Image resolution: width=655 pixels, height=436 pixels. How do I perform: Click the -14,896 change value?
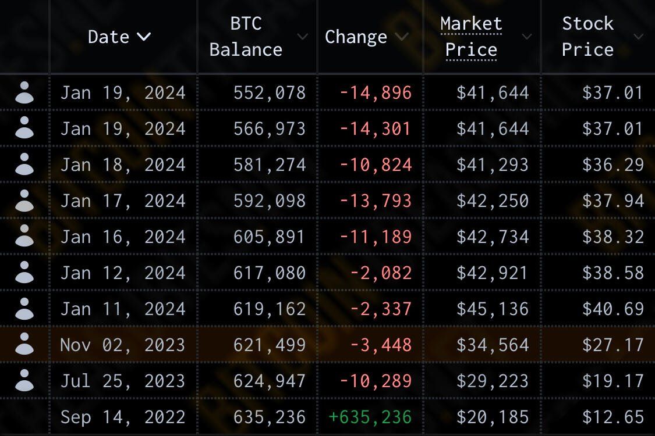pyautogui.click(x=376, y=92)
